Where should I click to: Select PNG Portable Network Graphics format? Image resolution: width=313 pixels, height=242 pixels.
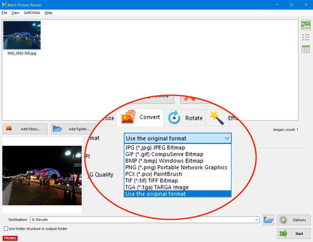(x=176, y=167)
